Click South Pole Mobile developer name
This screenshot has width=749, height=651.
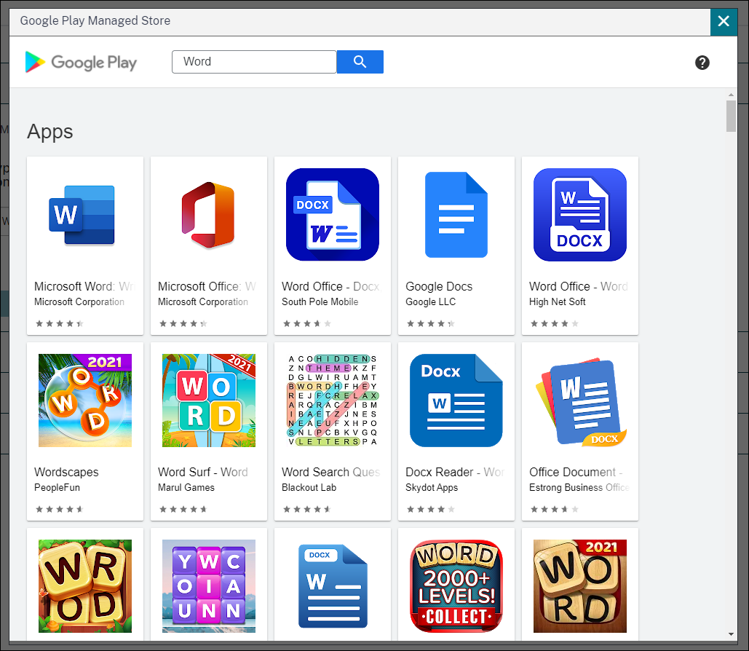coord(320,301)
